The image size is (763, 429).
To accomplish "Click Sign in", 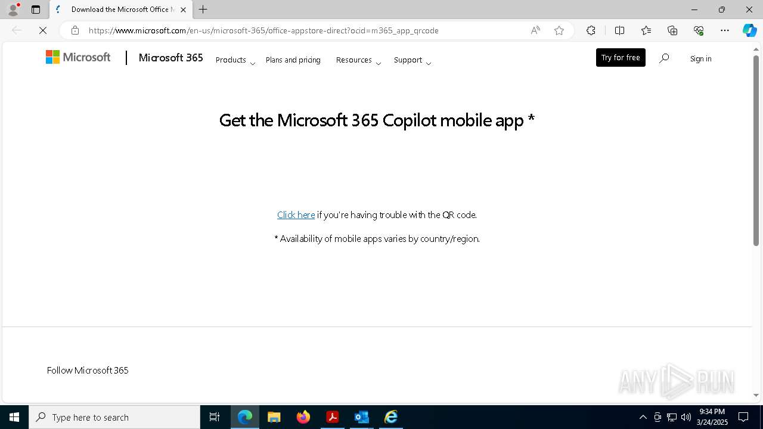I will click(700, 58).
